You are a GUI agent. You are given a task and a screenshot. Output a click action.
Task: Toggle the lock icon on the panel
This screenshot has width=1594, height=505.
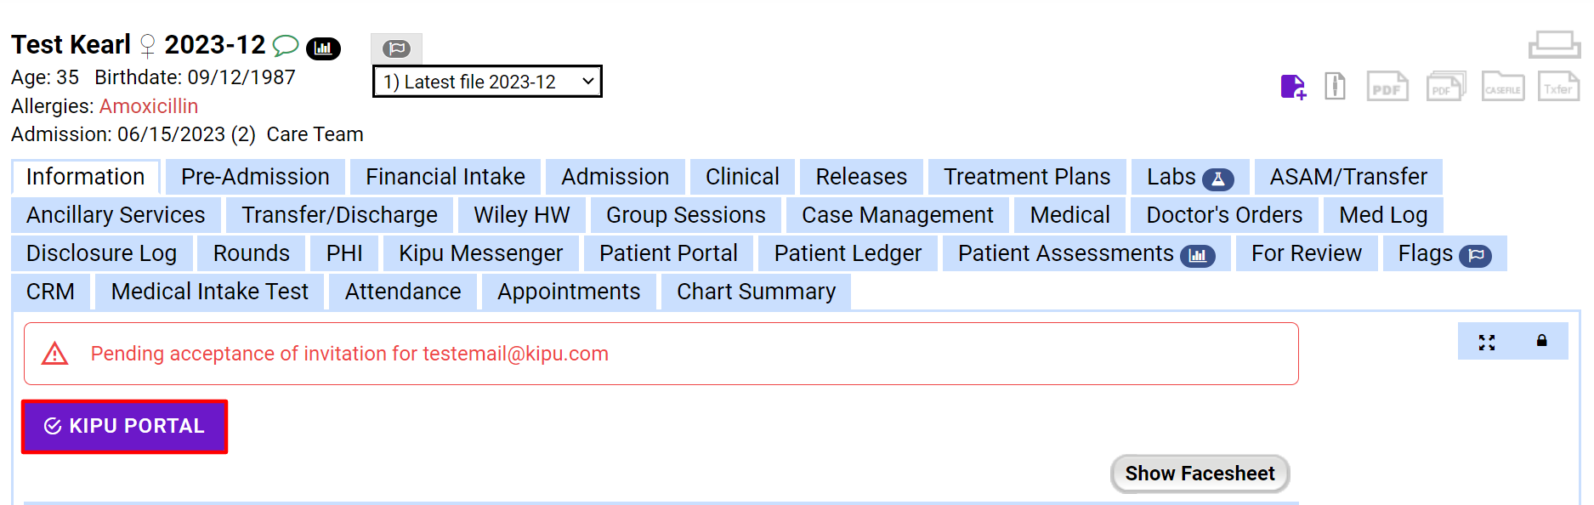pos(1541,341)
